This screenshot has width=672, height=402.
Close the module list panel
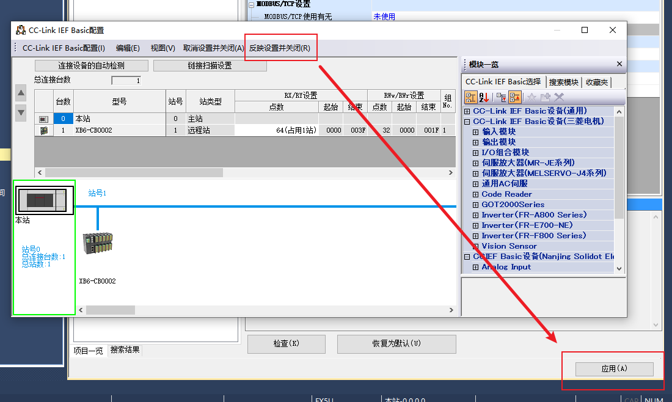pos(619,64)
